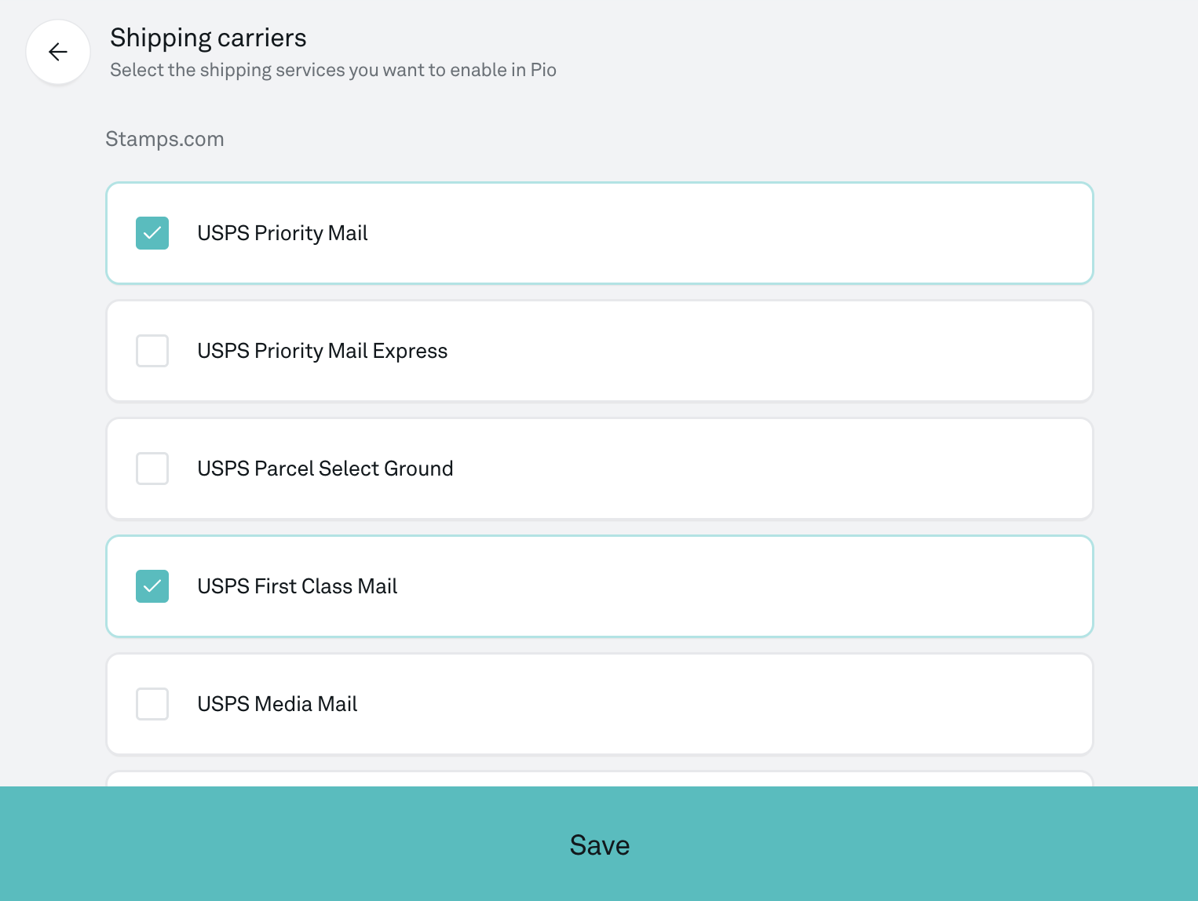
Task: Go back using the arrow button
Action: [58, 52]
